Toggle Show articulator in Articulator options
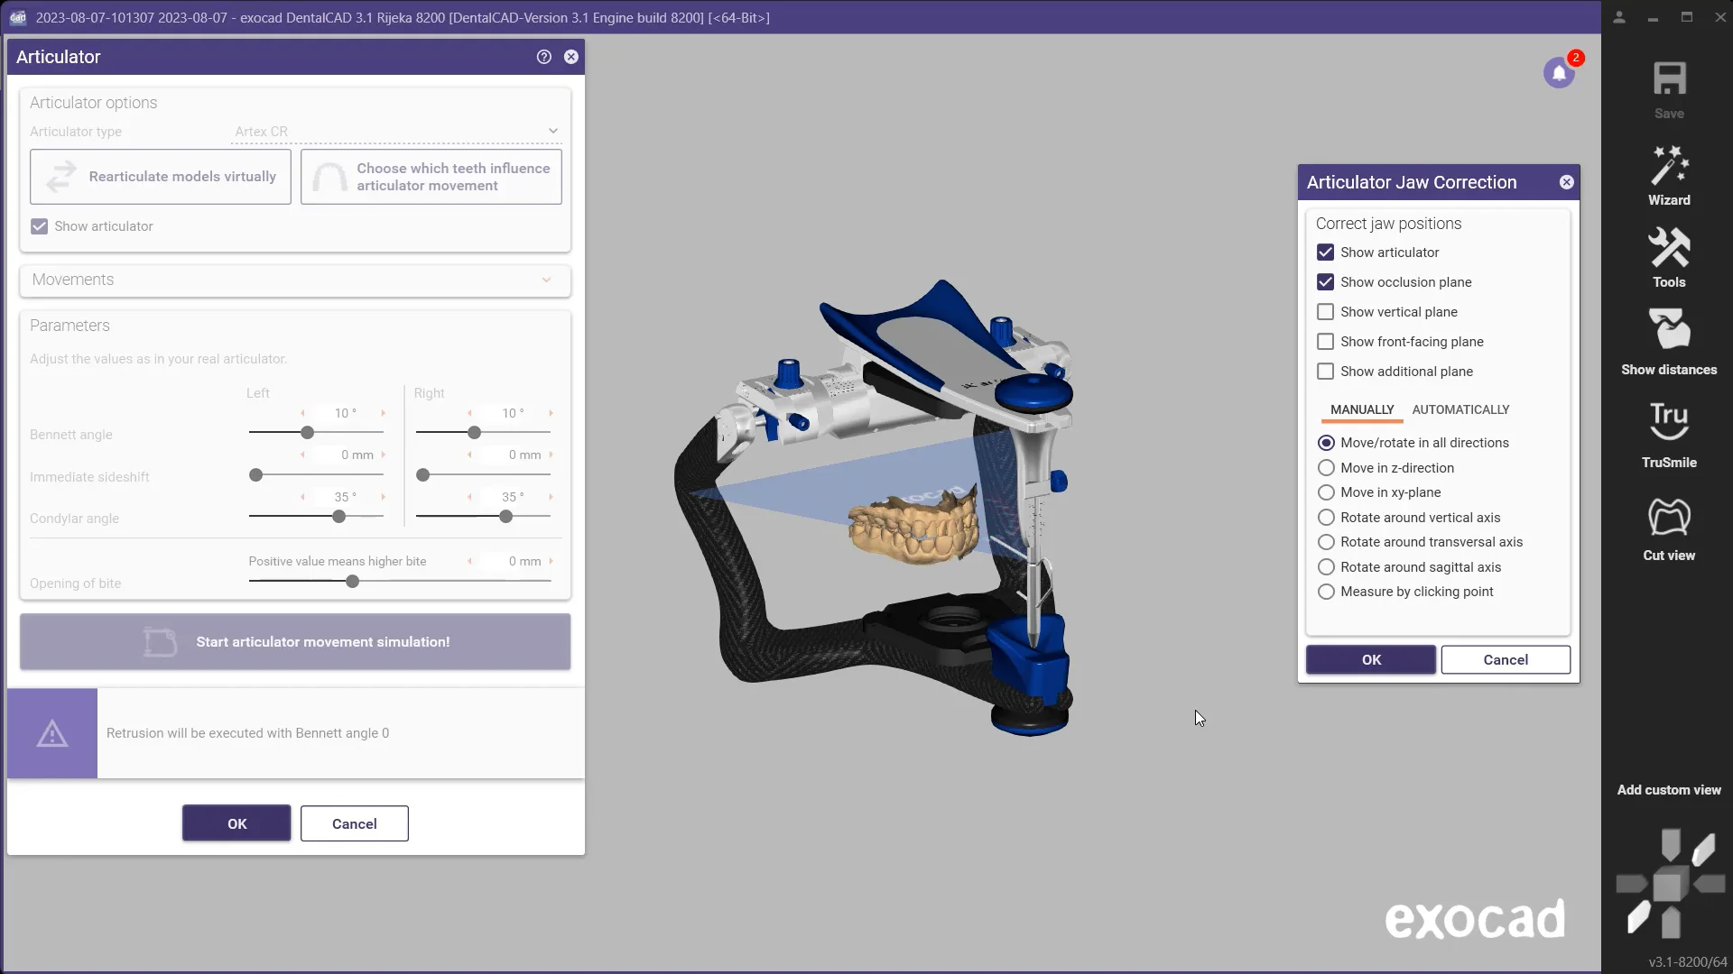The height and width of the screenshot is (974, 1733). (39, 226)
